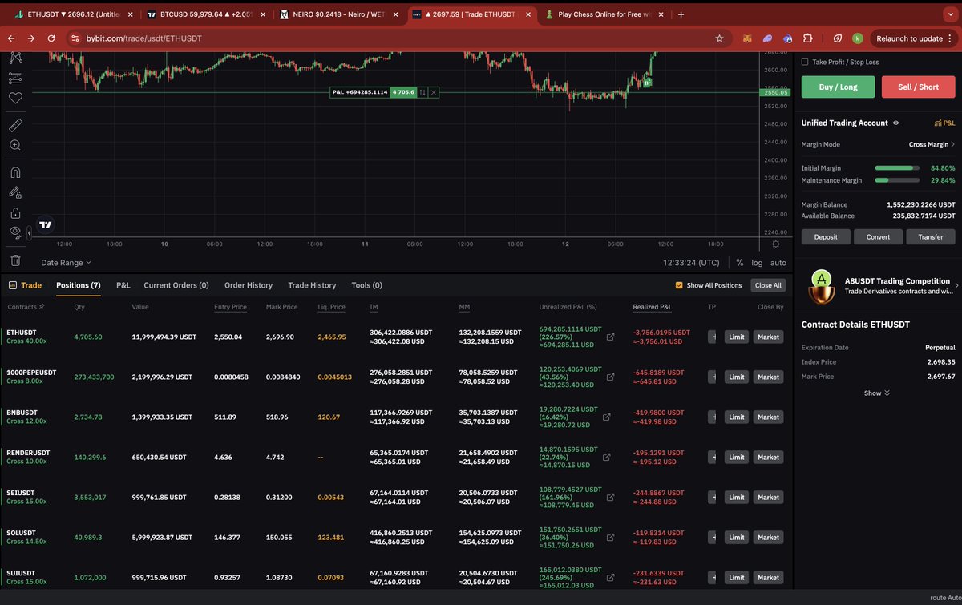Toggle log scale on chart
The image size is (962, 605).
click(x=757, y=263)
